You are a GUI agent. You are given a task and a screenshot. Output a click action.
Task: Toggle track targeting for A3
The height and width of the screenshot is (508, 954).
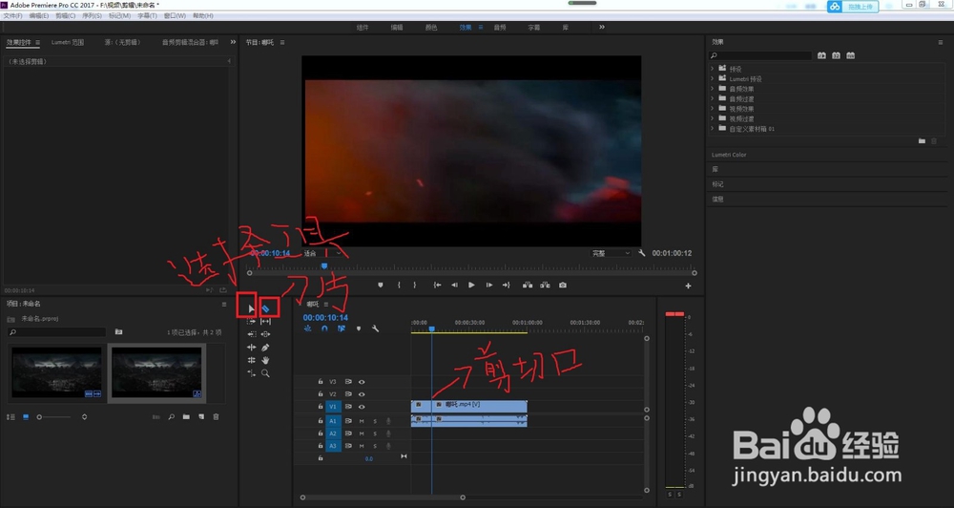click(x=333, y=446)
